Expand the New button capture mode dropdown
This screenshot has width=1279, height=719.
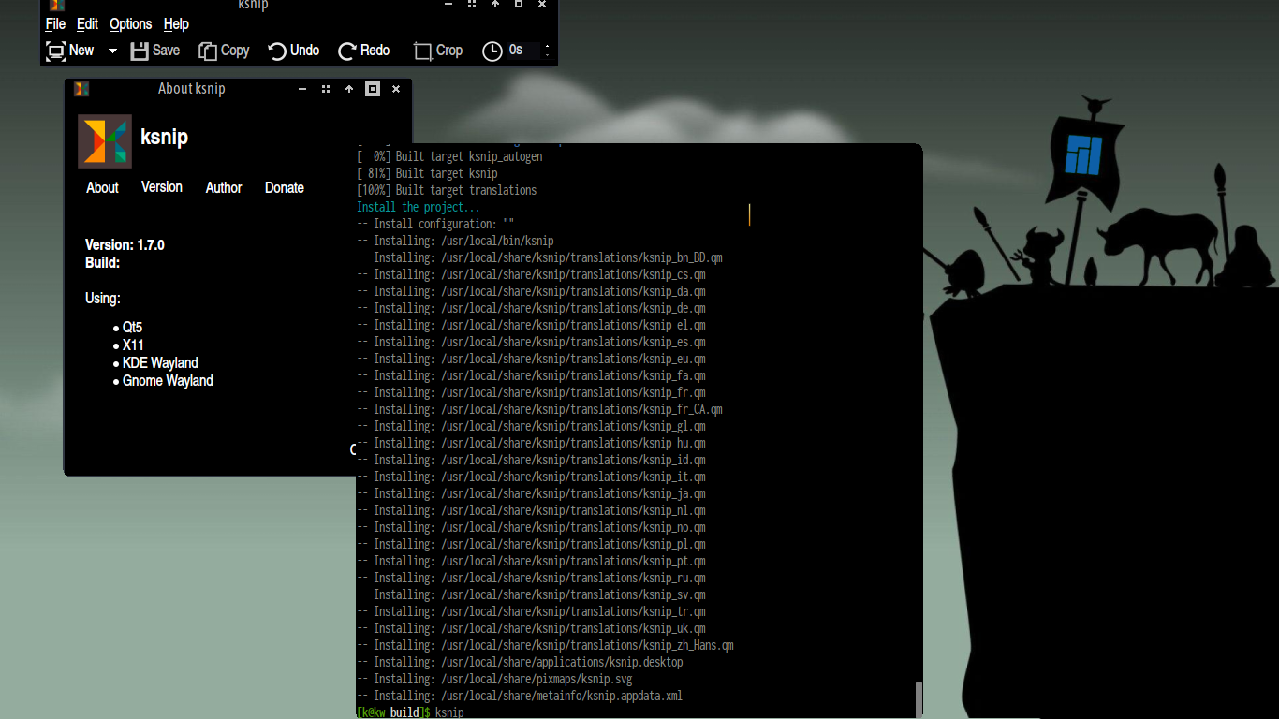point(112,51)
